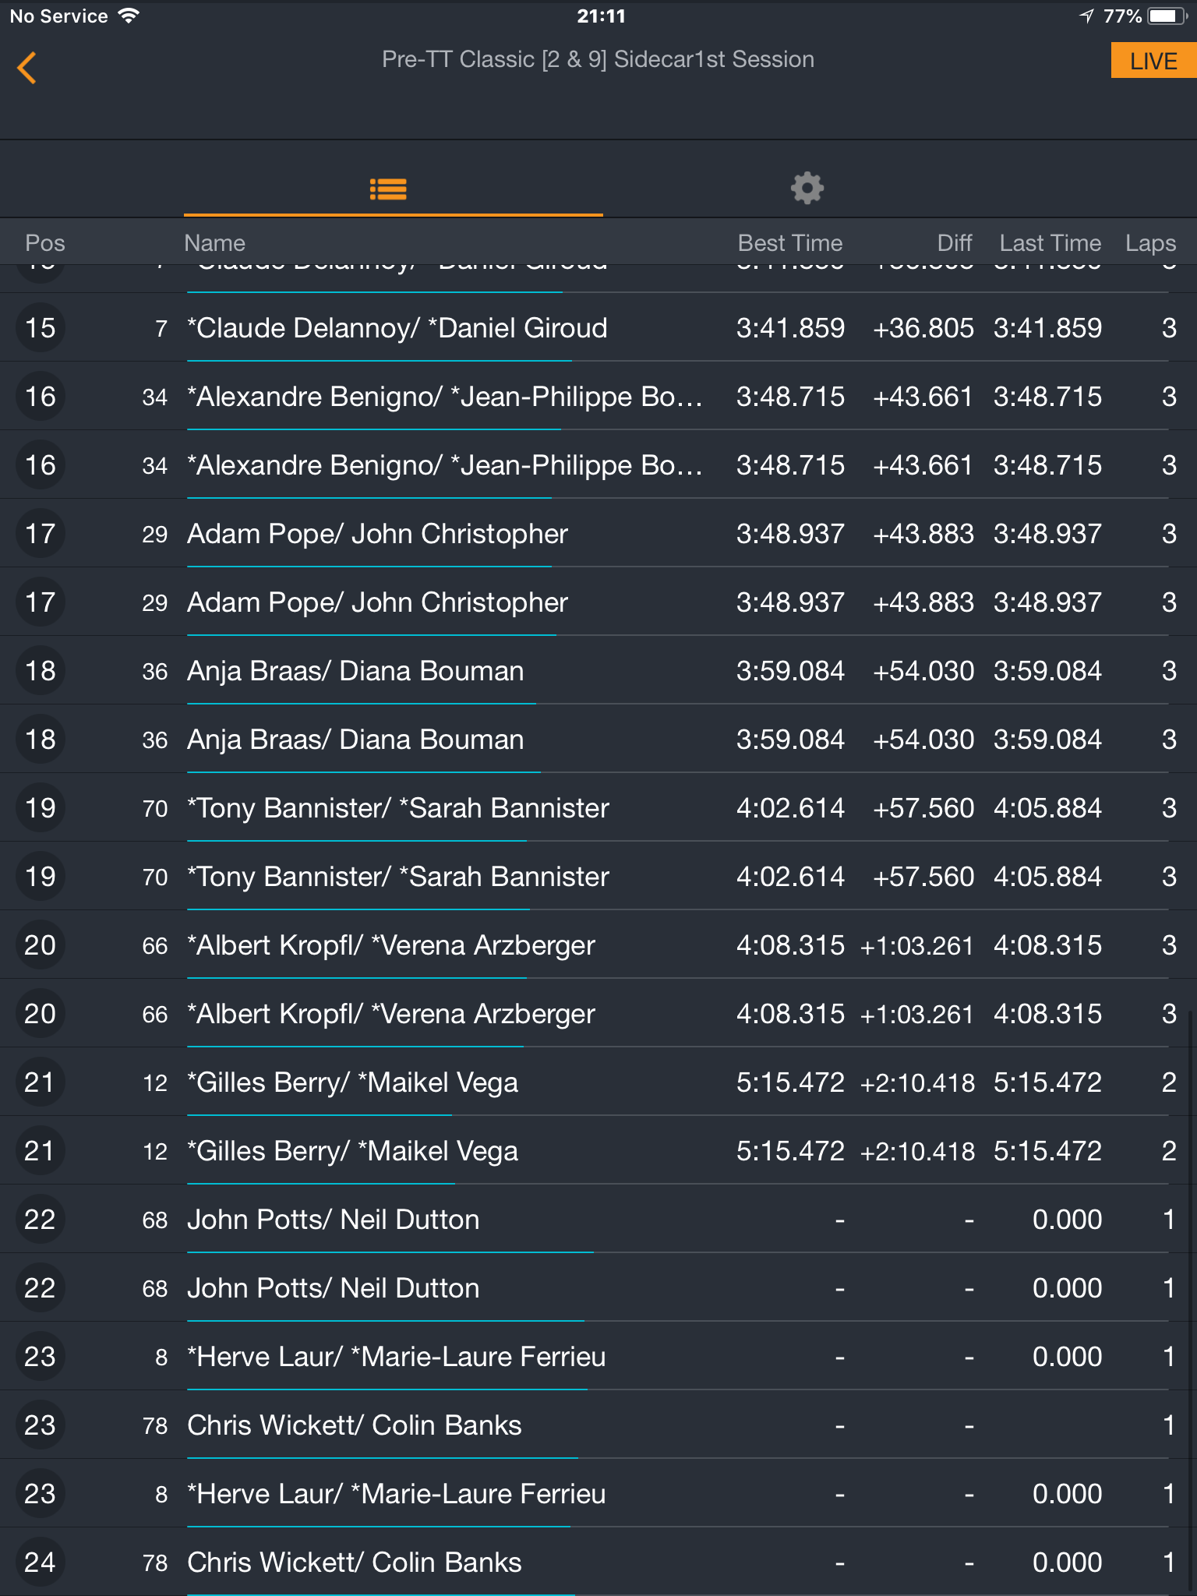
Task: Tap the session title header text
Action: coord(598,59)
